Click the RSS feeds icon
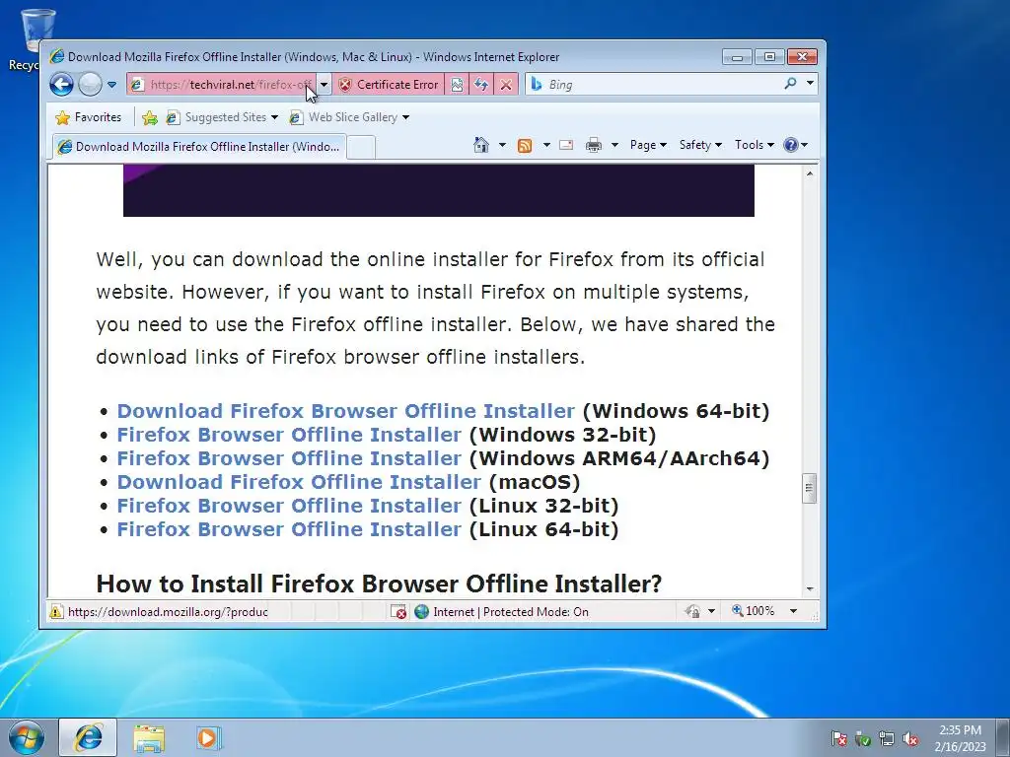Screen dimensions: 1010x757 [525, 146]
